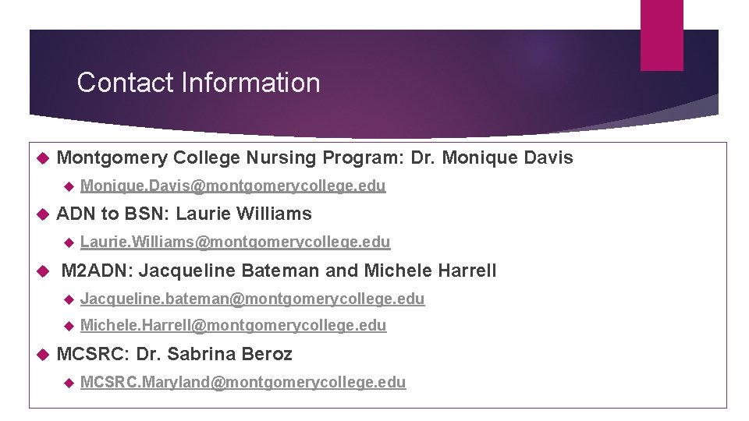Click the Contact Information slide title
749x421 pixels.
click(198, 82)
